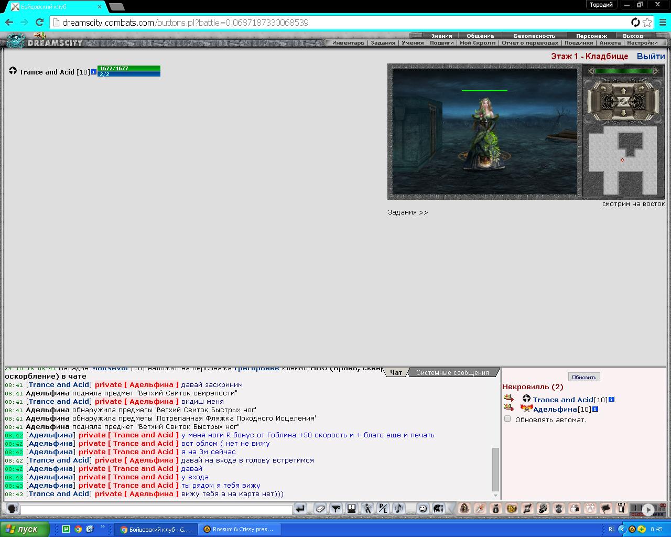Open the Безопасность menu
Image resolution: width=671 pixels, height=537 pixels.
534,36
